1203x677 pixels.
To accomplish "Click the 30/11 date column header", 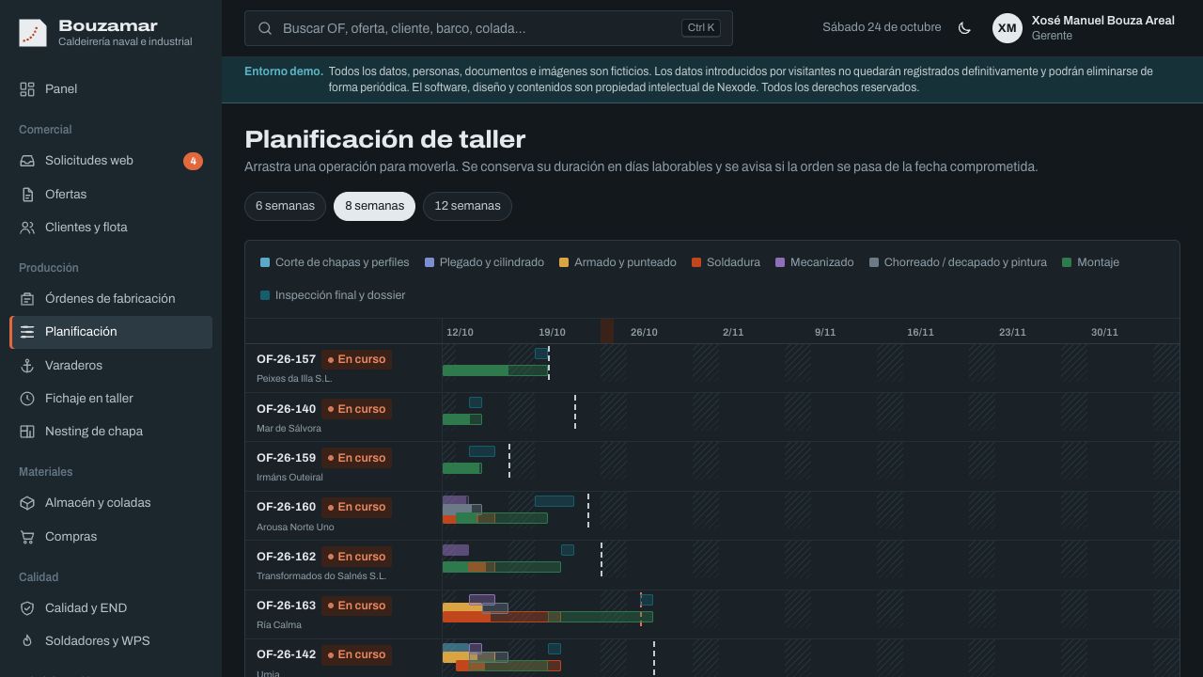I will click(x=1104, y=332).
